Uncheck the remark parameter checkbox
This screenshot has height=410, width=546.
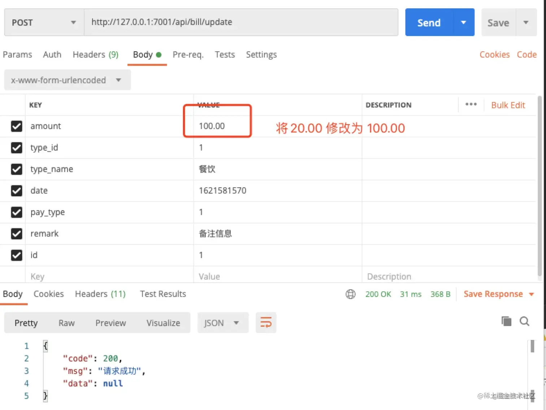[17, 234]
